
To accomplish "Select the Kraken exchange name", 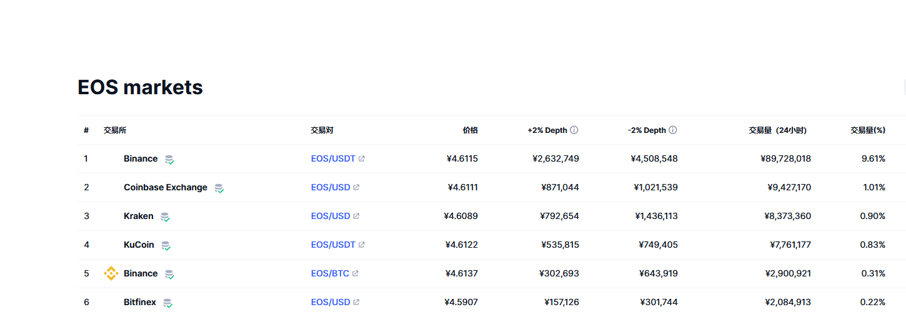I will pos(139,216).
